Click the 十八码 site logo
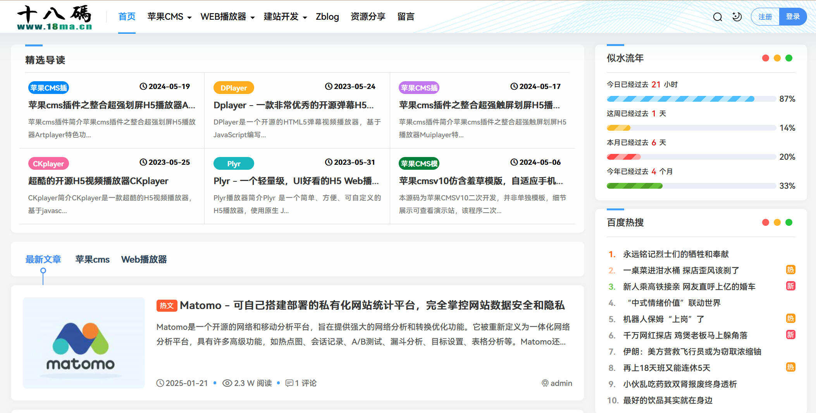This screenshot has height=413, width=816. coord(55,17)
